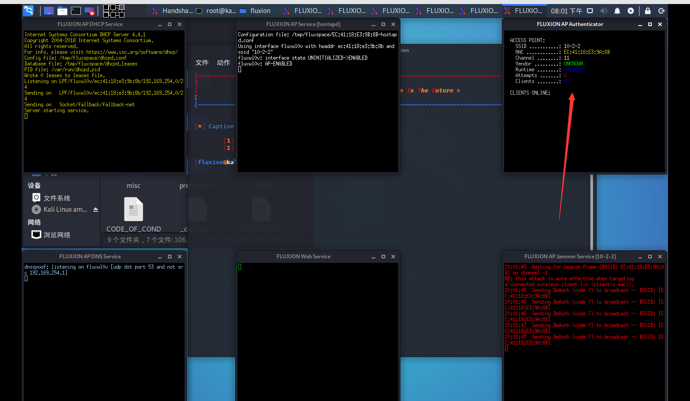The image size is (690, 401).
Task: Focus the FLUXION AP Jammer Service title bar
Action: (570, 257)
